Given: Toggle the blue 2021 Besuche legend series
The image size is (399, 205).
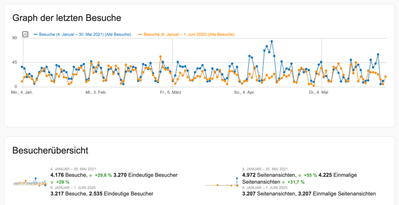Looking at the screenshot, I should (84, 34).
